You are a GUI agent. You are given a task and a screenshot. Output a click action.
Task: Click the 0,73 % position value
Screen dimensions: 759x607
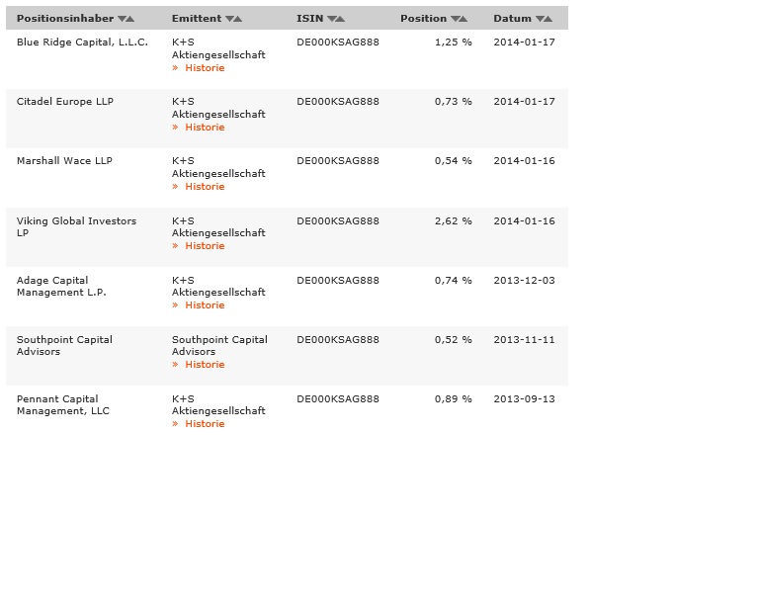pos(453,102)
